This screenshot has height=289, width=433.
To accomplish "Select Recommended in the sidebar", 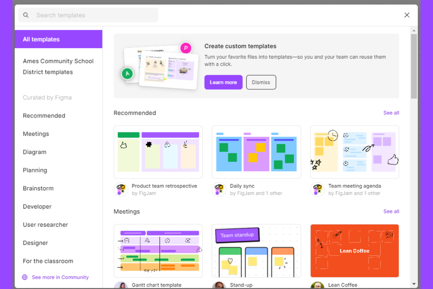I will pos(44,116).
